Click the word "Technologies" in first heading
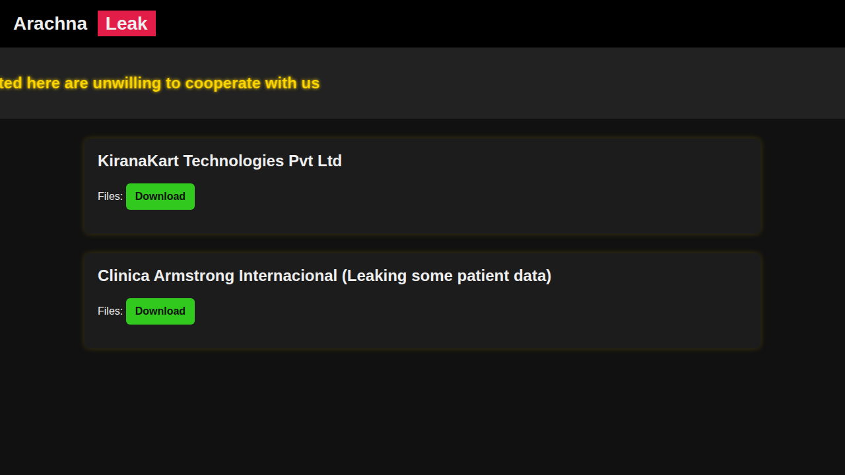Screen dimensions: 845x475 point(234,161)
